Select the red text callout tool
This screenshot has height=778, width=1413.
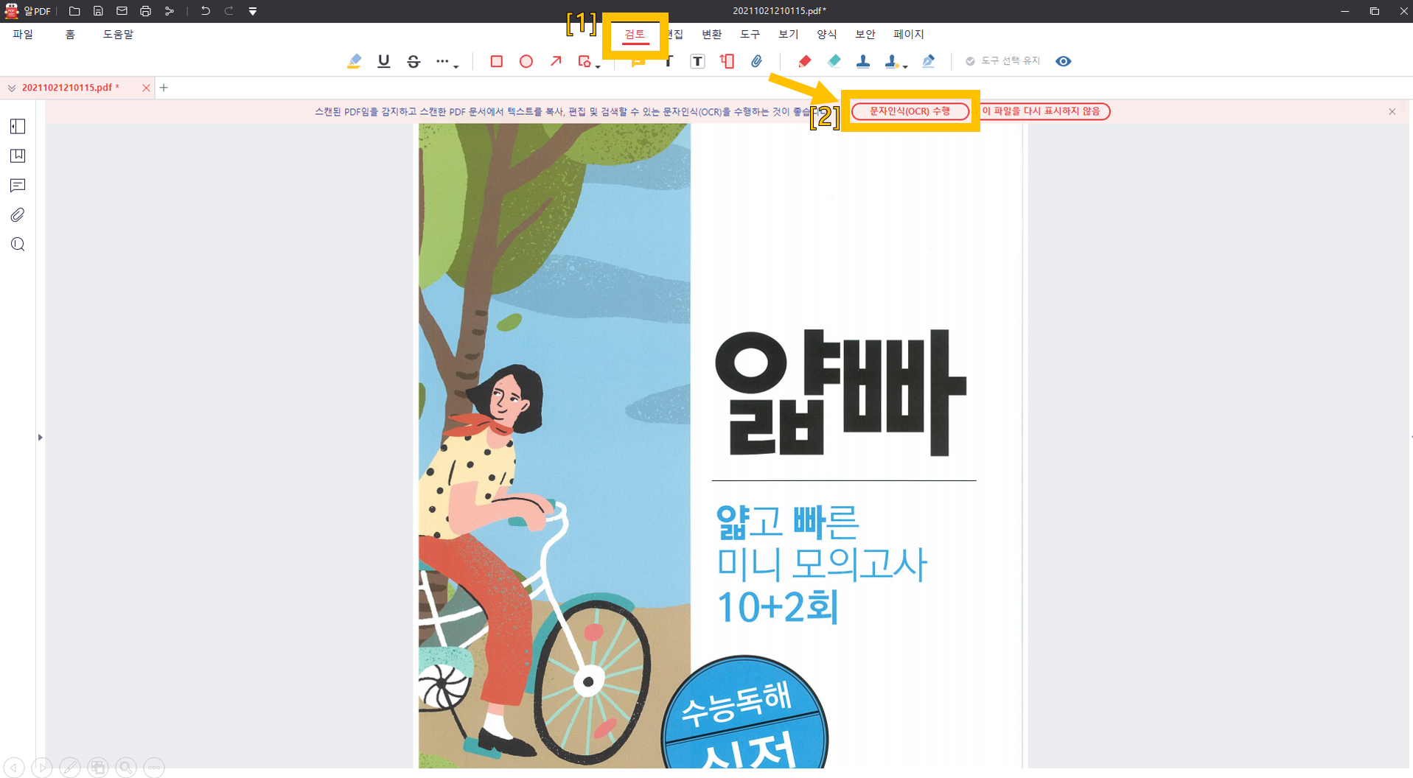tap(727, 61)
